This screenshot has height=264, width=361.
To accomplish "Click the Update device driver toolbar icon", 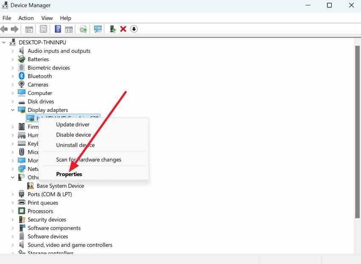I will pyautogui.click(x=83, y=29).
